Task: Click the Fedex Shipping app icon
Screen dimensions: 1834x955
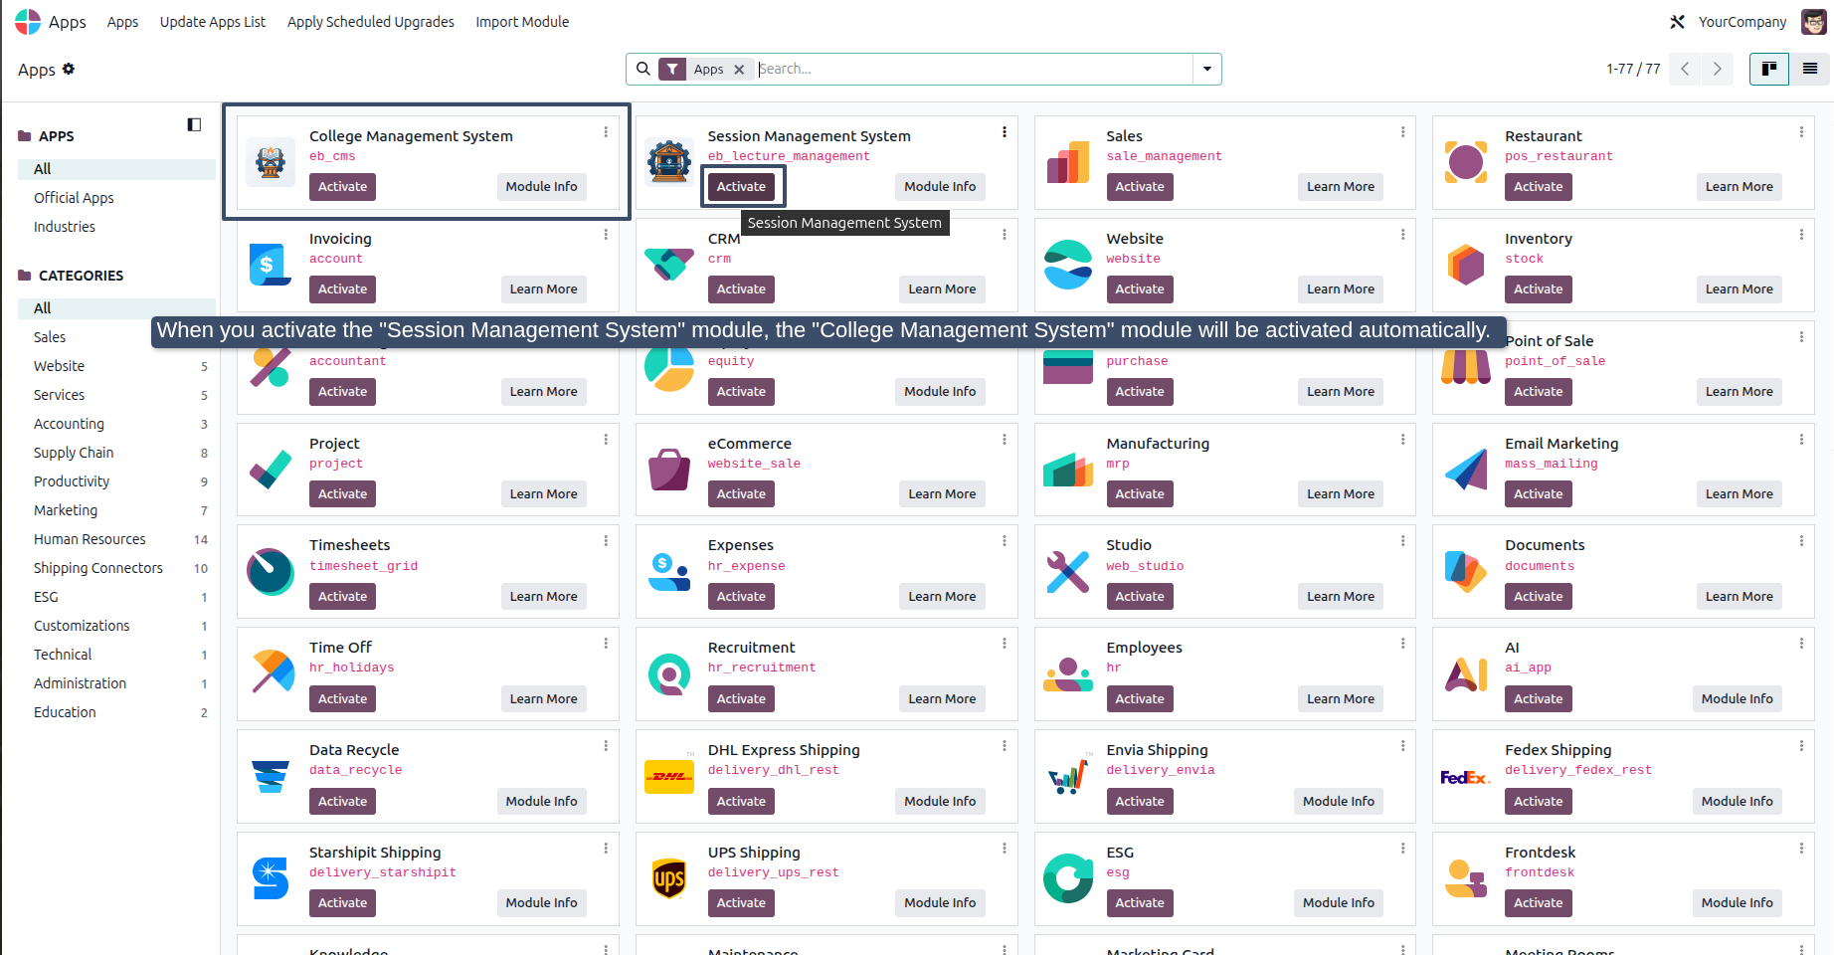Action: point(1466,776)
